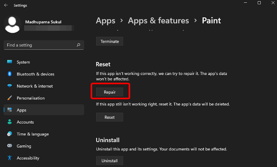
Task: Click the Gaming controller icon
Action: pyautogui.click(x=9, y=146)
